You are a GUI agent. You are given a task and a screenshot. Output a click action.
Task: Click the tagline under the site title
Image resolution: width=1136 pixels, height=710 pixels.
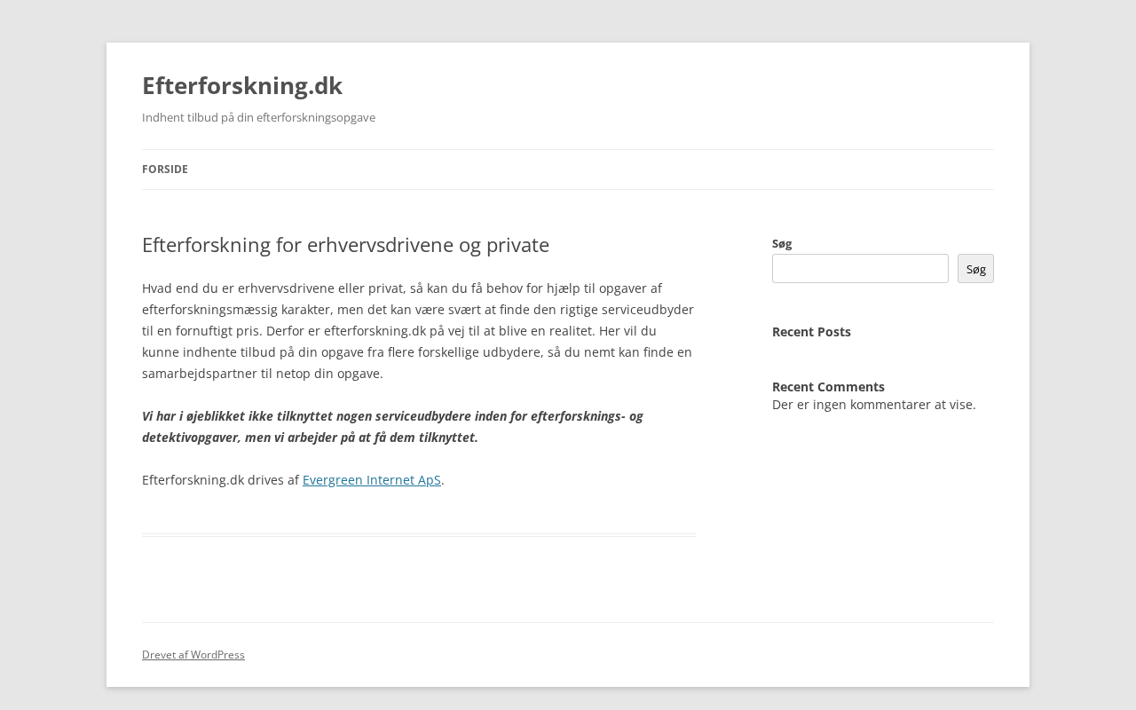click(258, 117)
